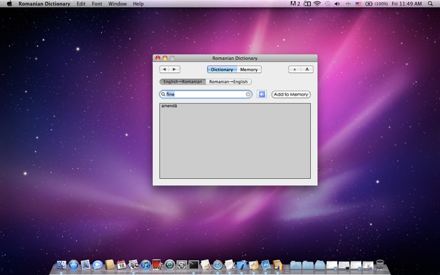The width and height of the screenshot is (440, 275).
Task: Open the Window menu
Action: (118, 4)
